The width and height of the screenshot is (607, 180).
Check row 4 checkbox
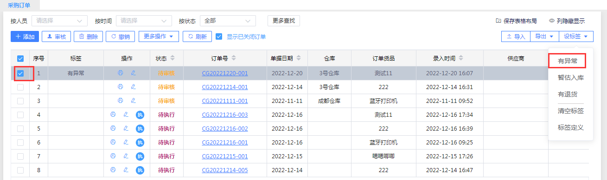point(20,114)
